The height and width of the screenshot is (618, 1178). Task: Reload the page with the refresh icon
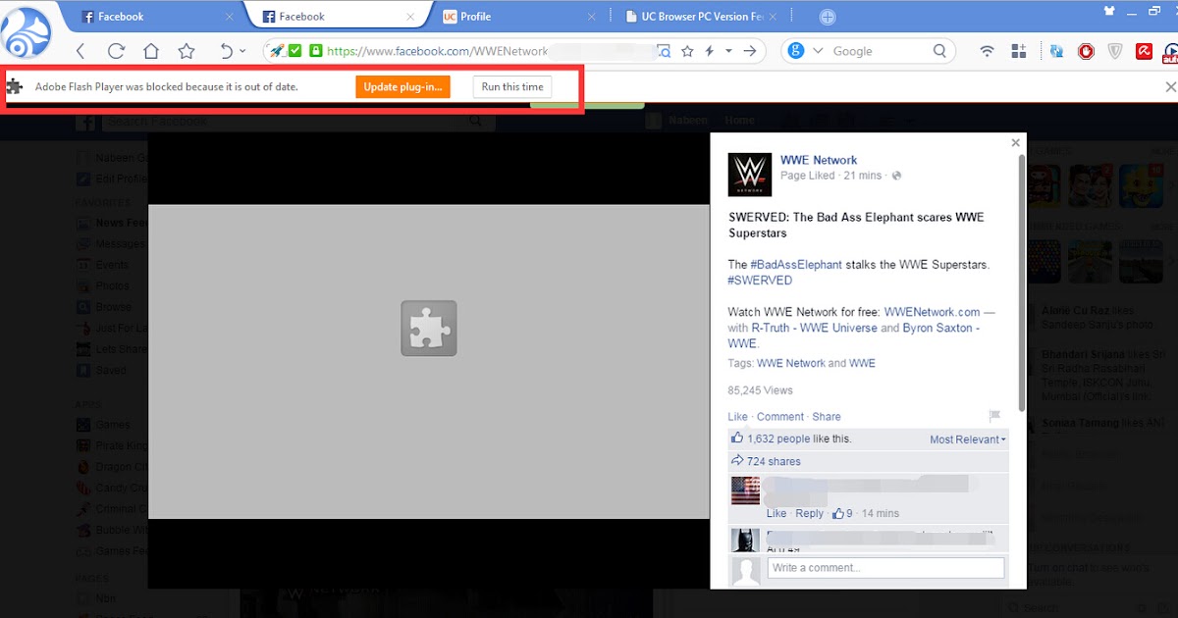[x=116, y=51]
